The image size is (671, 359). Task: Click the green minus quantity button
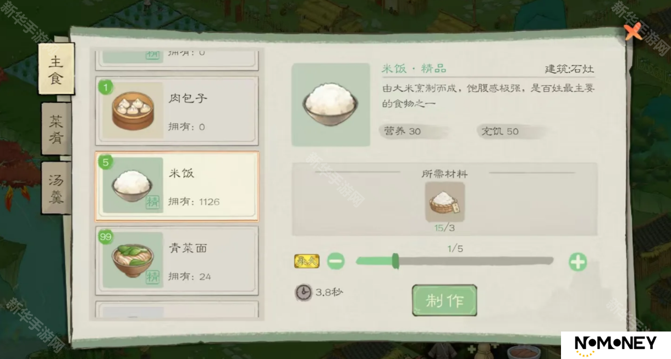click(x=335, y=261)
